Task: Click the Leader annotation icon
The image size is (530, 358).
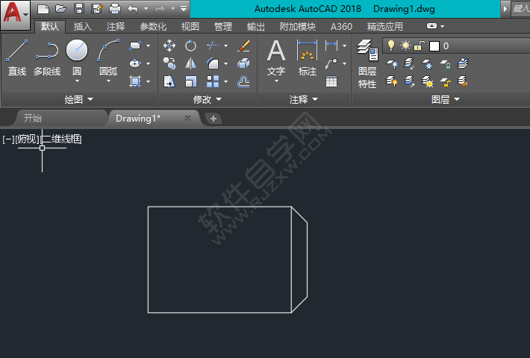Action: 331,63
